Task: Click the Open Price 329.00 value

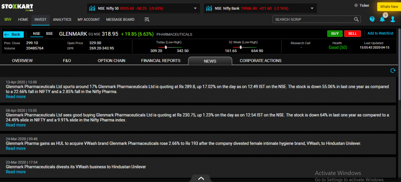Action: (95, 43)
